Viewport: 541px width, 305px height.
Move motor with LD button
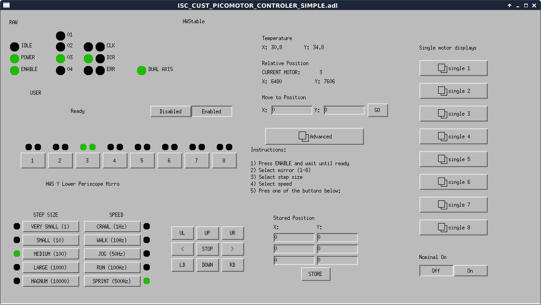(x=183, y=265)
